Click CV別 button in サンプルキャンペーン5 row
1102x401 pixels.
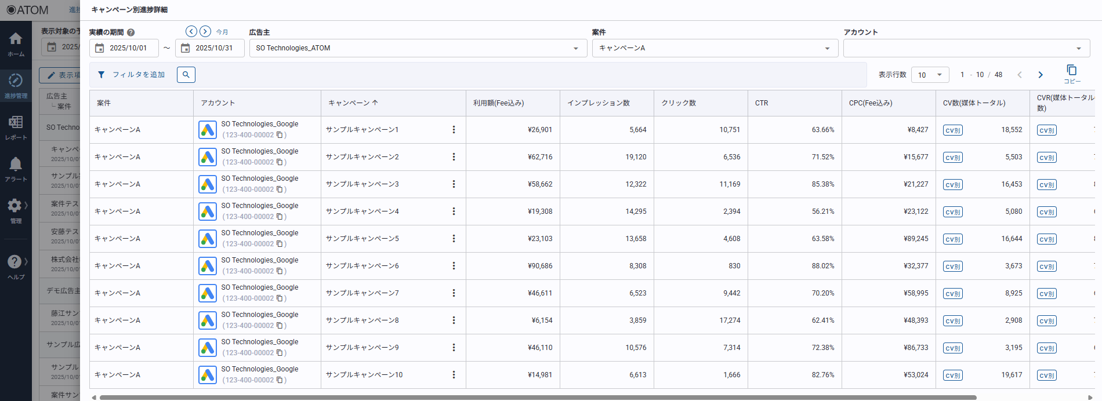coord(952,239)
